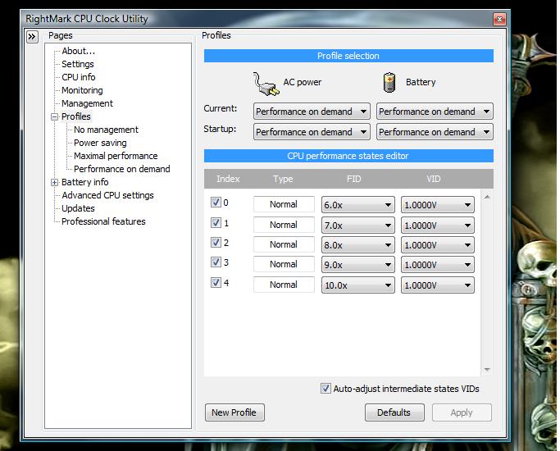560x451 pixels.
Task: Open VID dropdown for index 4 row
Action: tap(438, 285)
